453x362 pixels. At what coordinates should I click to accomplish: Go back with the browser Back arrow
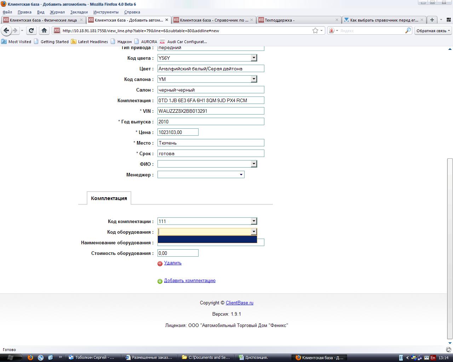(6, 30)
